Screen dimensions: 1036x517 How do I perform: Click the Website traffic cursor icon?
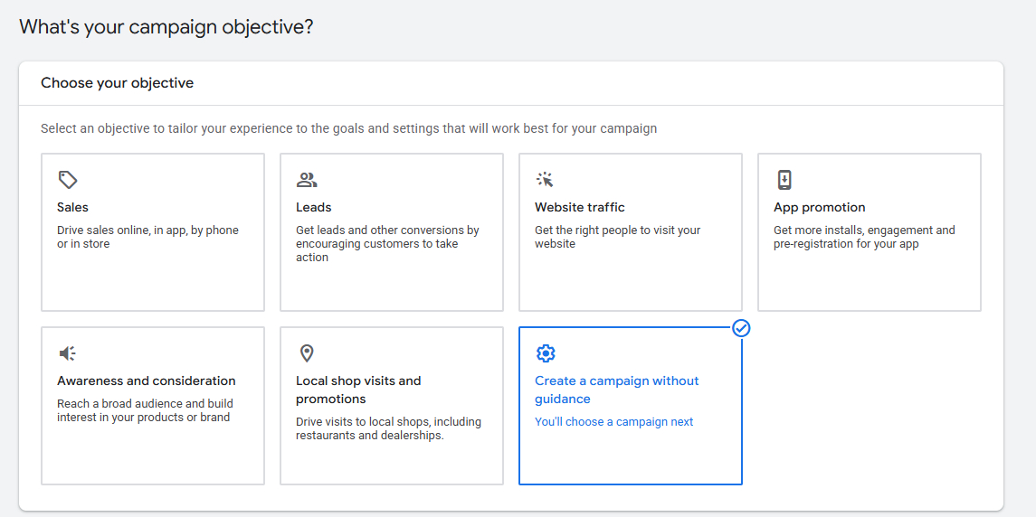(x=545, y=180)
